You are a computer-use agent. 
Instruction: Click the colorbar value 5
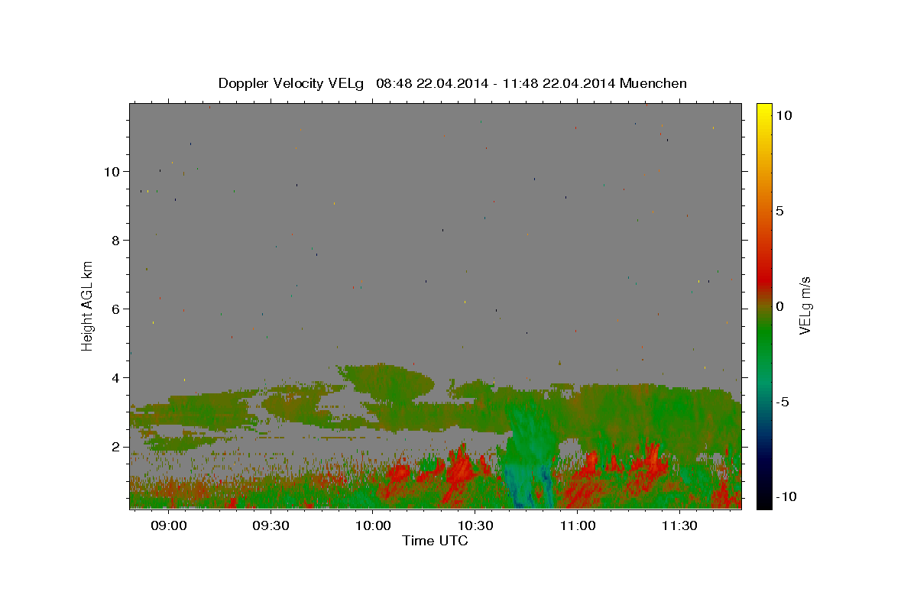point(779,211)
